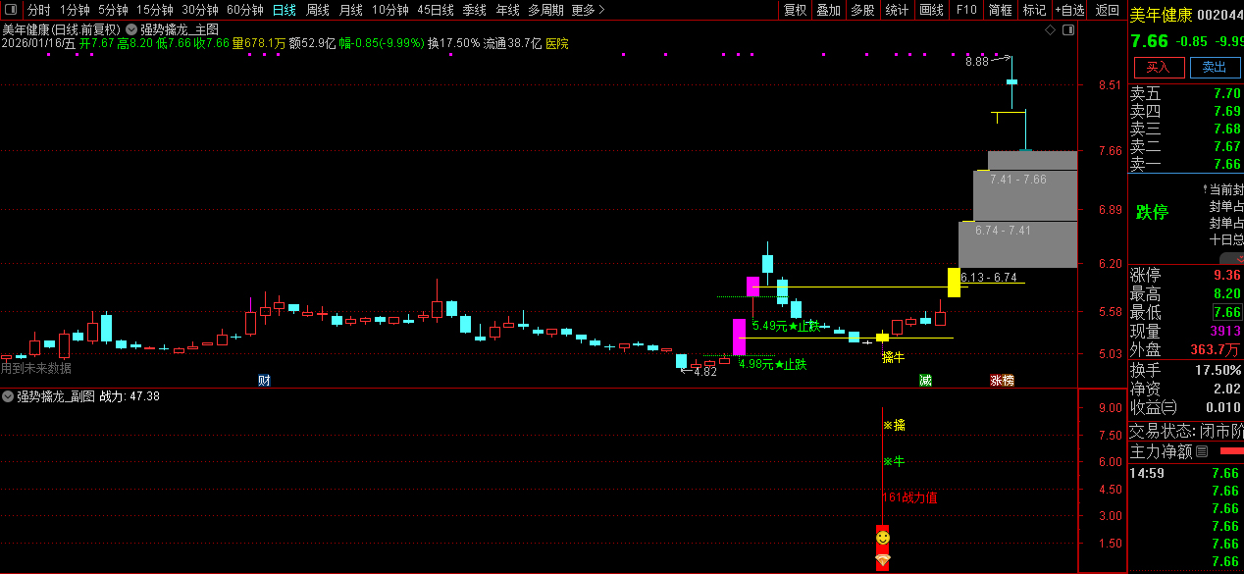Click the 返回 back button
Image resolution: width=1244 pixels, height=574 pixels.
pyautogui.click(x=1108, y=10)
